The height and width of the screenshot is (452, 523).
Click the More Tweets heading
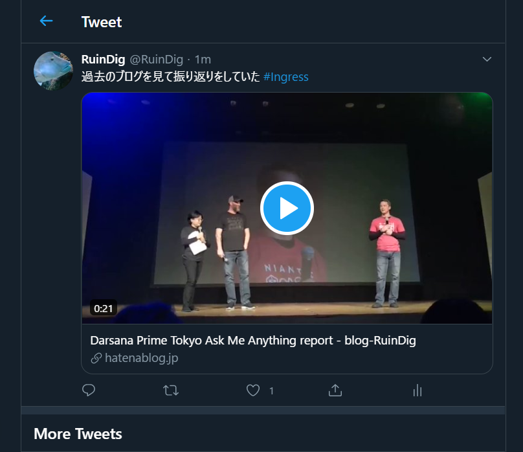coord(78,434)
